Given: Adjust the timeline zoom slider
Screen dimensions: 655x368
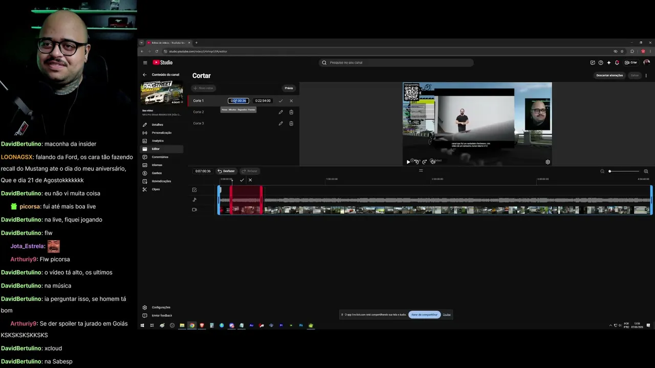Looking at the screenshot, I should tap(624, 171).
